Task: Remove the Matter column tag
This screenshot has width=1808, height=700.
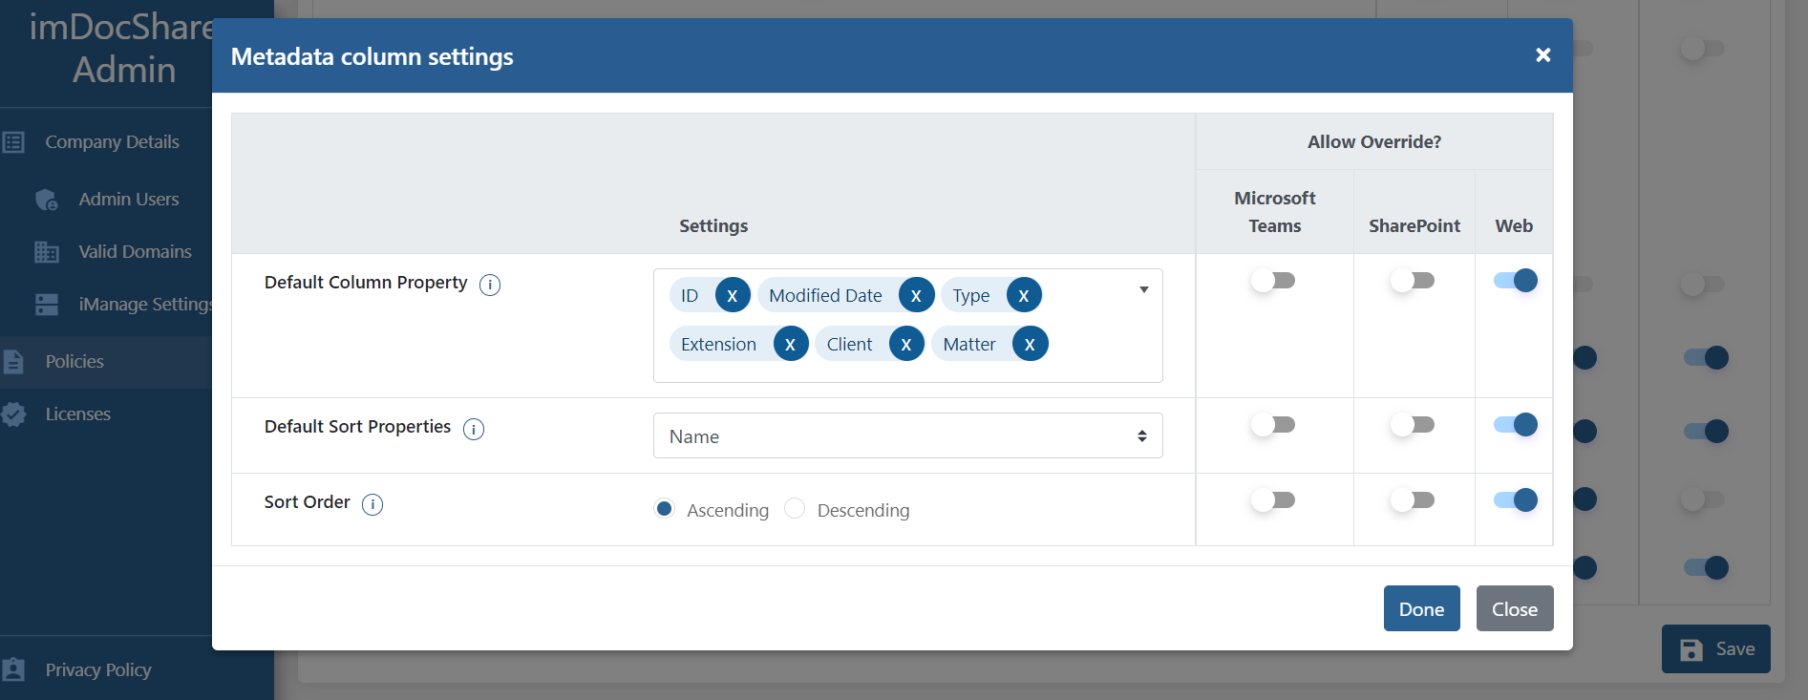Action: point(1030,344)
